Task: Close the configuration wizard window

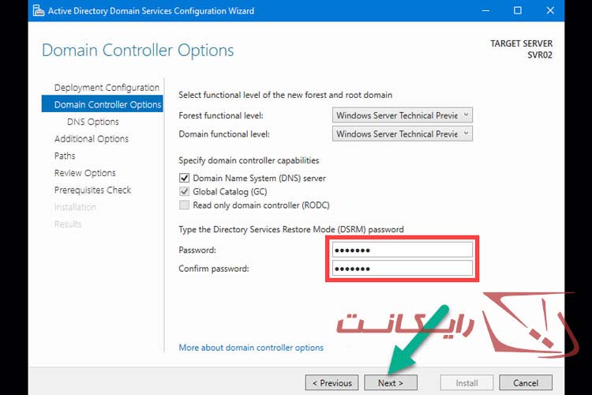Action: coord(553,11)
